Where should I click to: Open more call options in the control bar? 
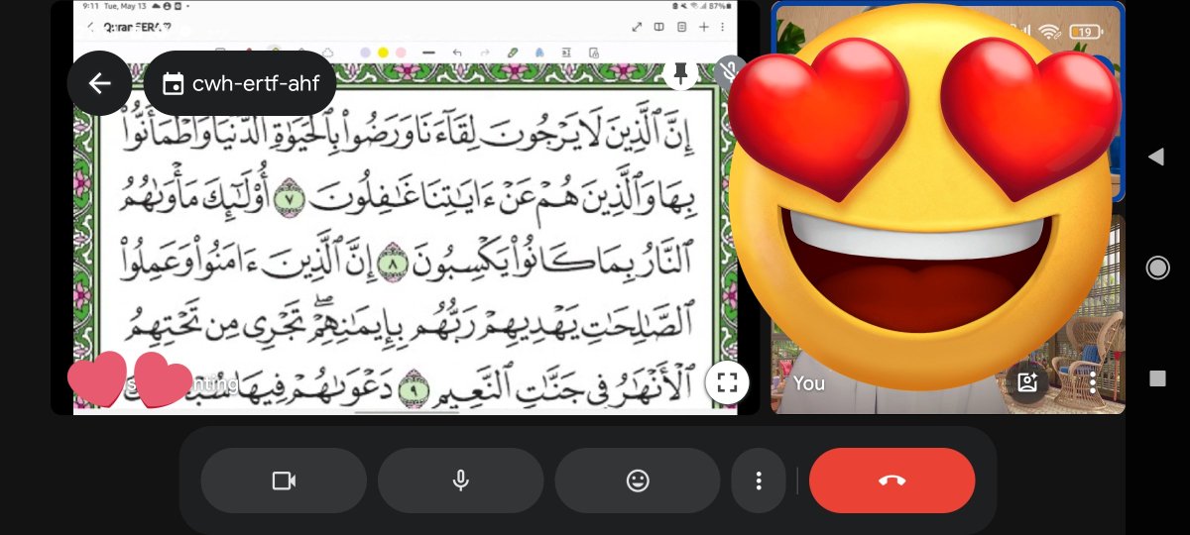pos(759,481)
